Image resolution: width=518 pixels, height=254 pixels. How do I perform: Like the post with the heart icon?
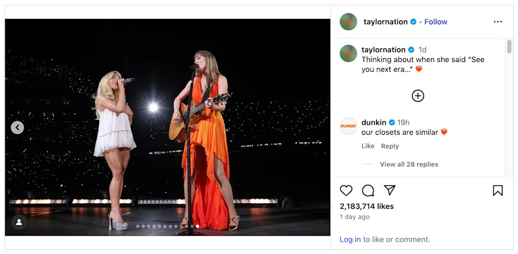(x=346, y=190)
